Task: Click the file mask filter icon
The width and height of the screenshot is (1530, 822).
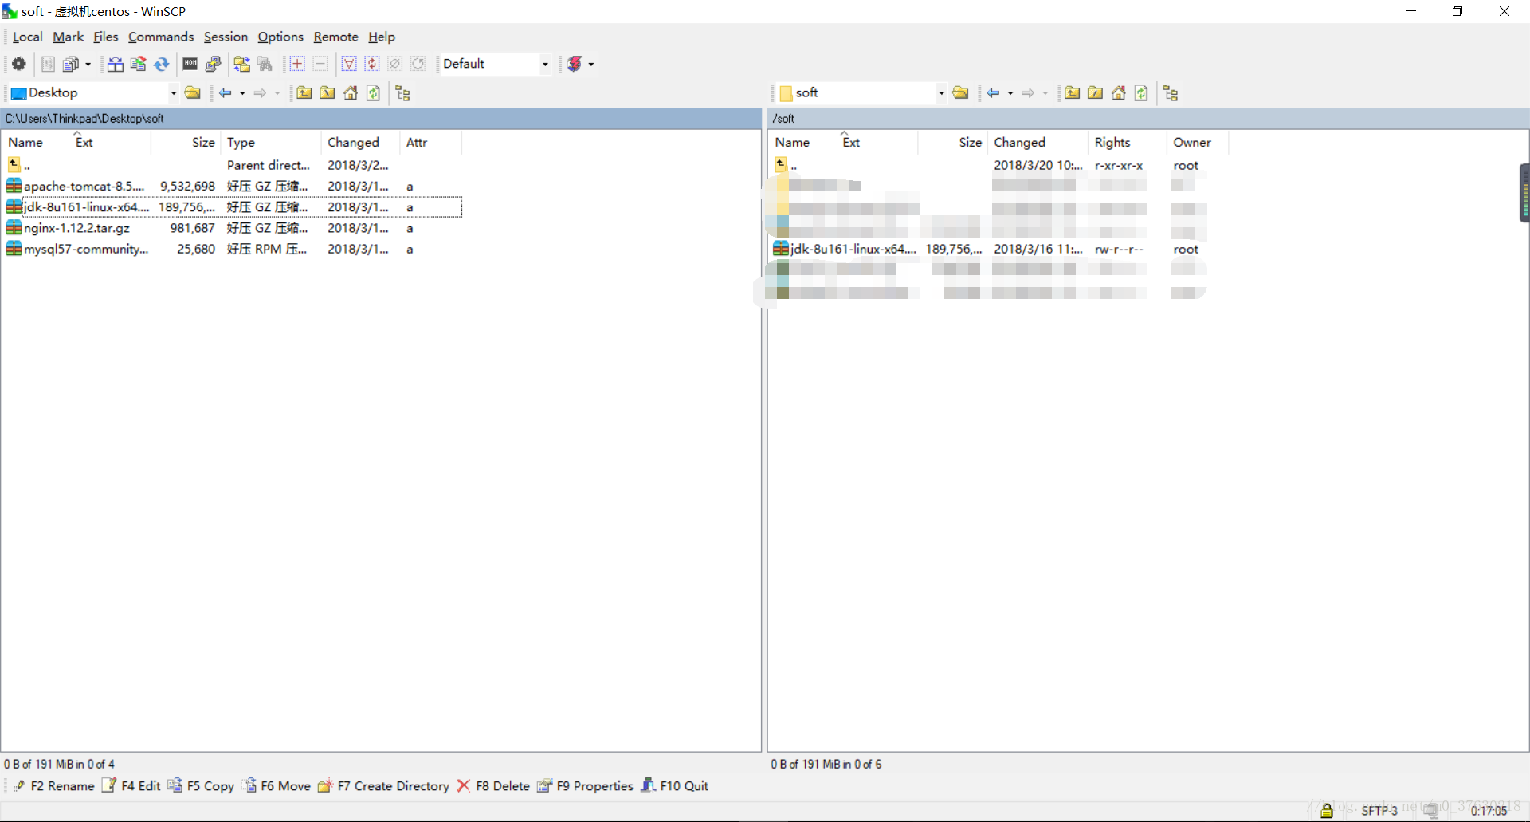Action: click(349, 64)
